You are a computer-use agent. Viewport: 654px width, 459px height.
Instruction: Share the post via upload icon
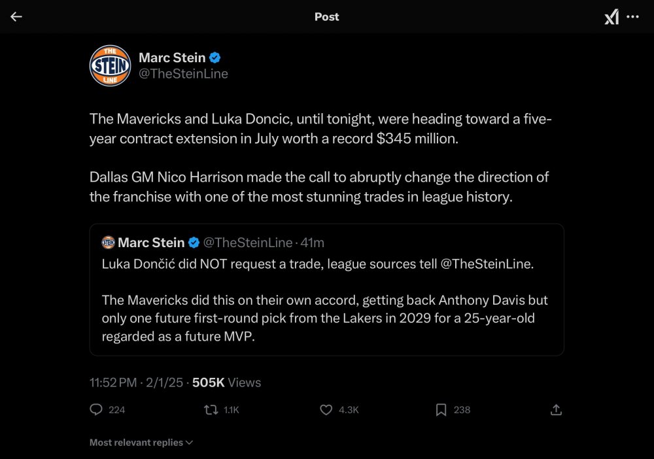point(556,409)
